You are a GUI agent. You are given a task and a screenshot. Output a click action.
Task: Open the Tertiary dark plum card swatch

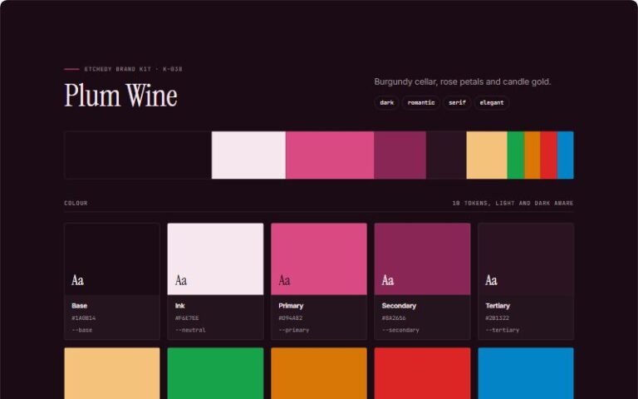click(x=526, y=259)
